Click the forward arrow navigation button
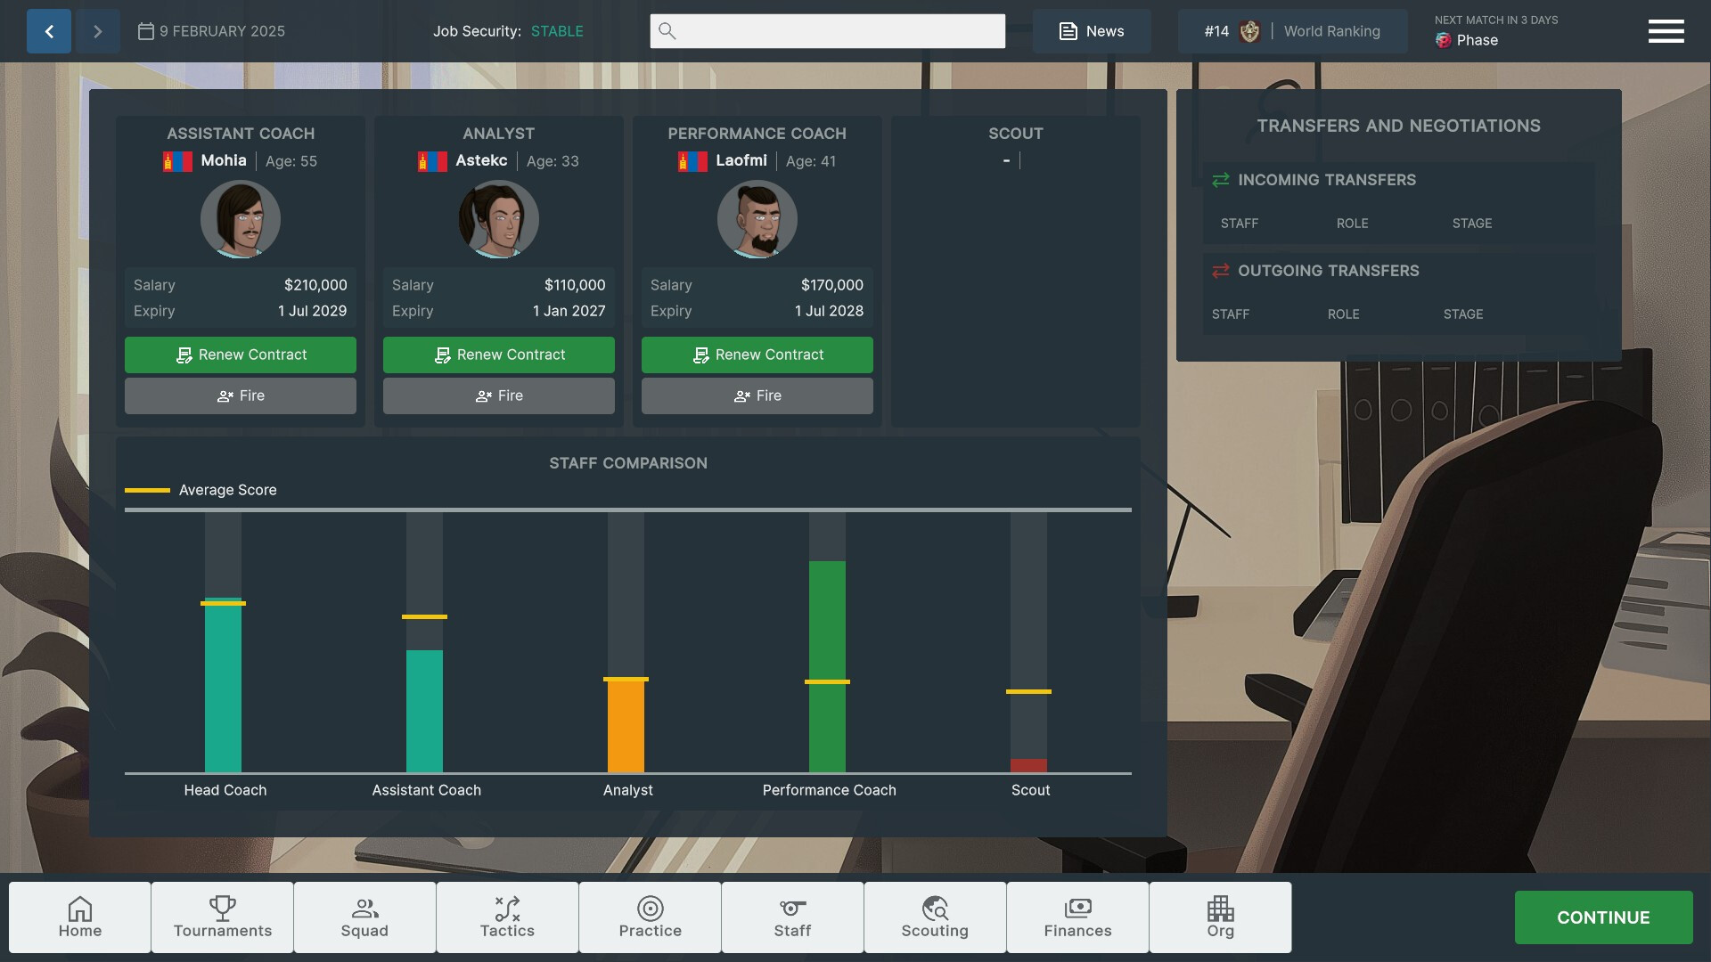The image size is (1711, 962). (x=98, y=31)
